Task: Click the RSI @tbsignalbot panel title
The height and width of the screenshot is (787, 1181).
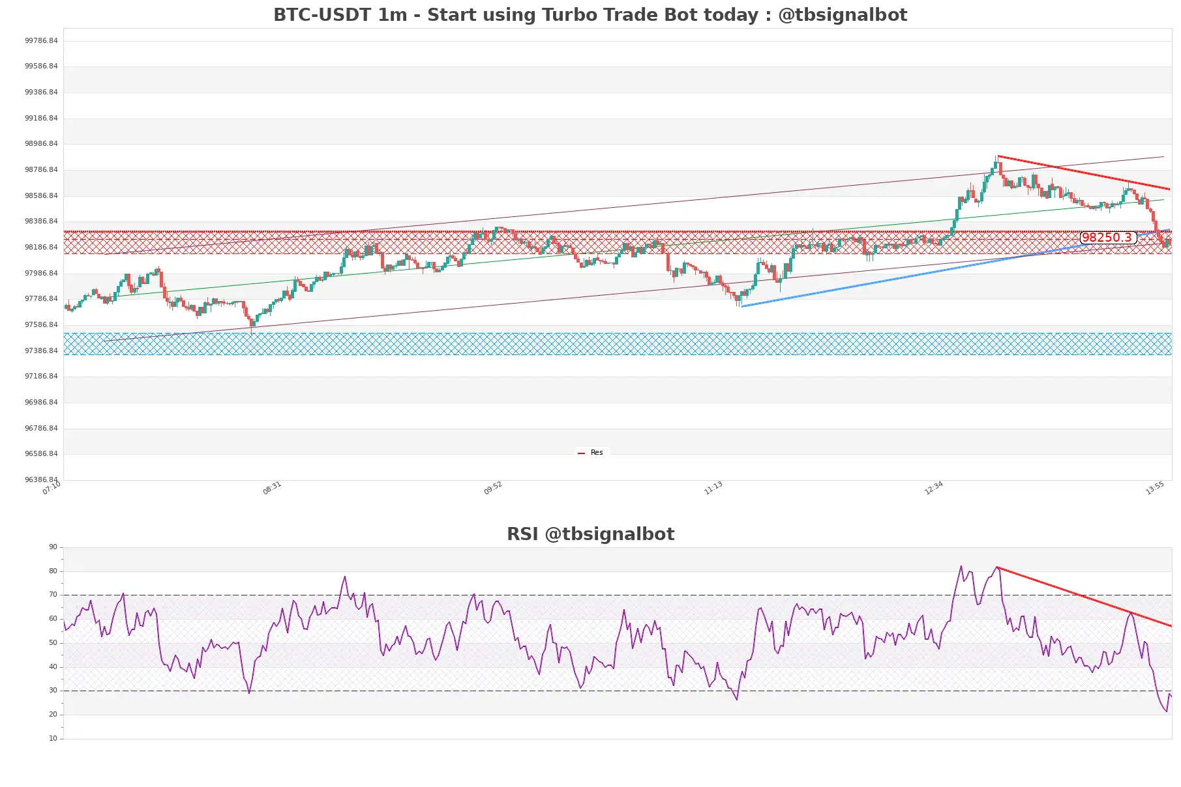Action: (x=590, y=534)
